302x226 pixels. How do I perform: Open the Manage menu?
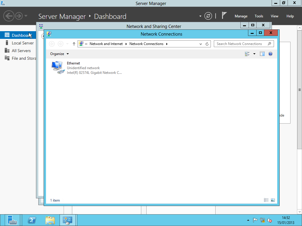pos(241,16)
